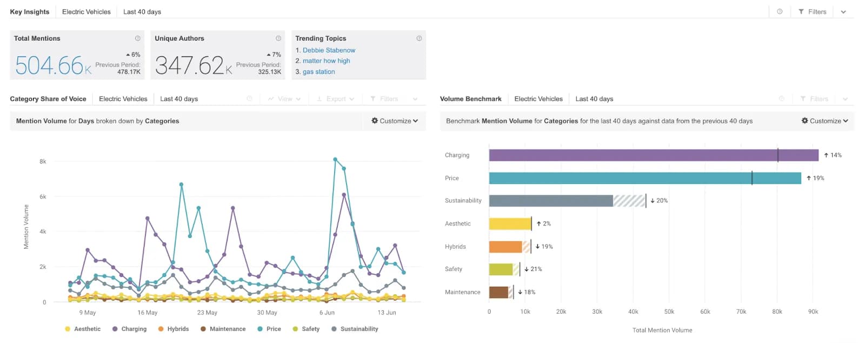
Task: Toggle Charging series in chart legend
Action: (129, 329)
